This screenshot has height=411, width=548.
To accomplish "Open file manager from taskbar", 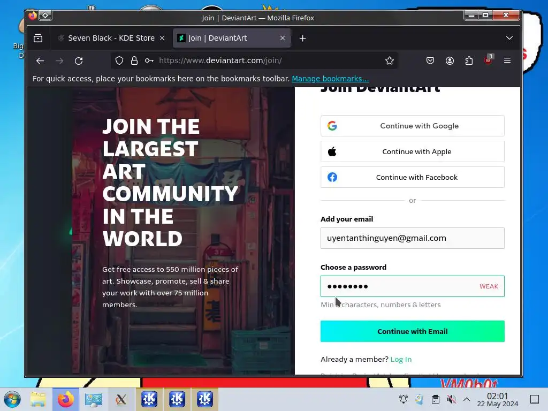I will (x=38, y=399).
